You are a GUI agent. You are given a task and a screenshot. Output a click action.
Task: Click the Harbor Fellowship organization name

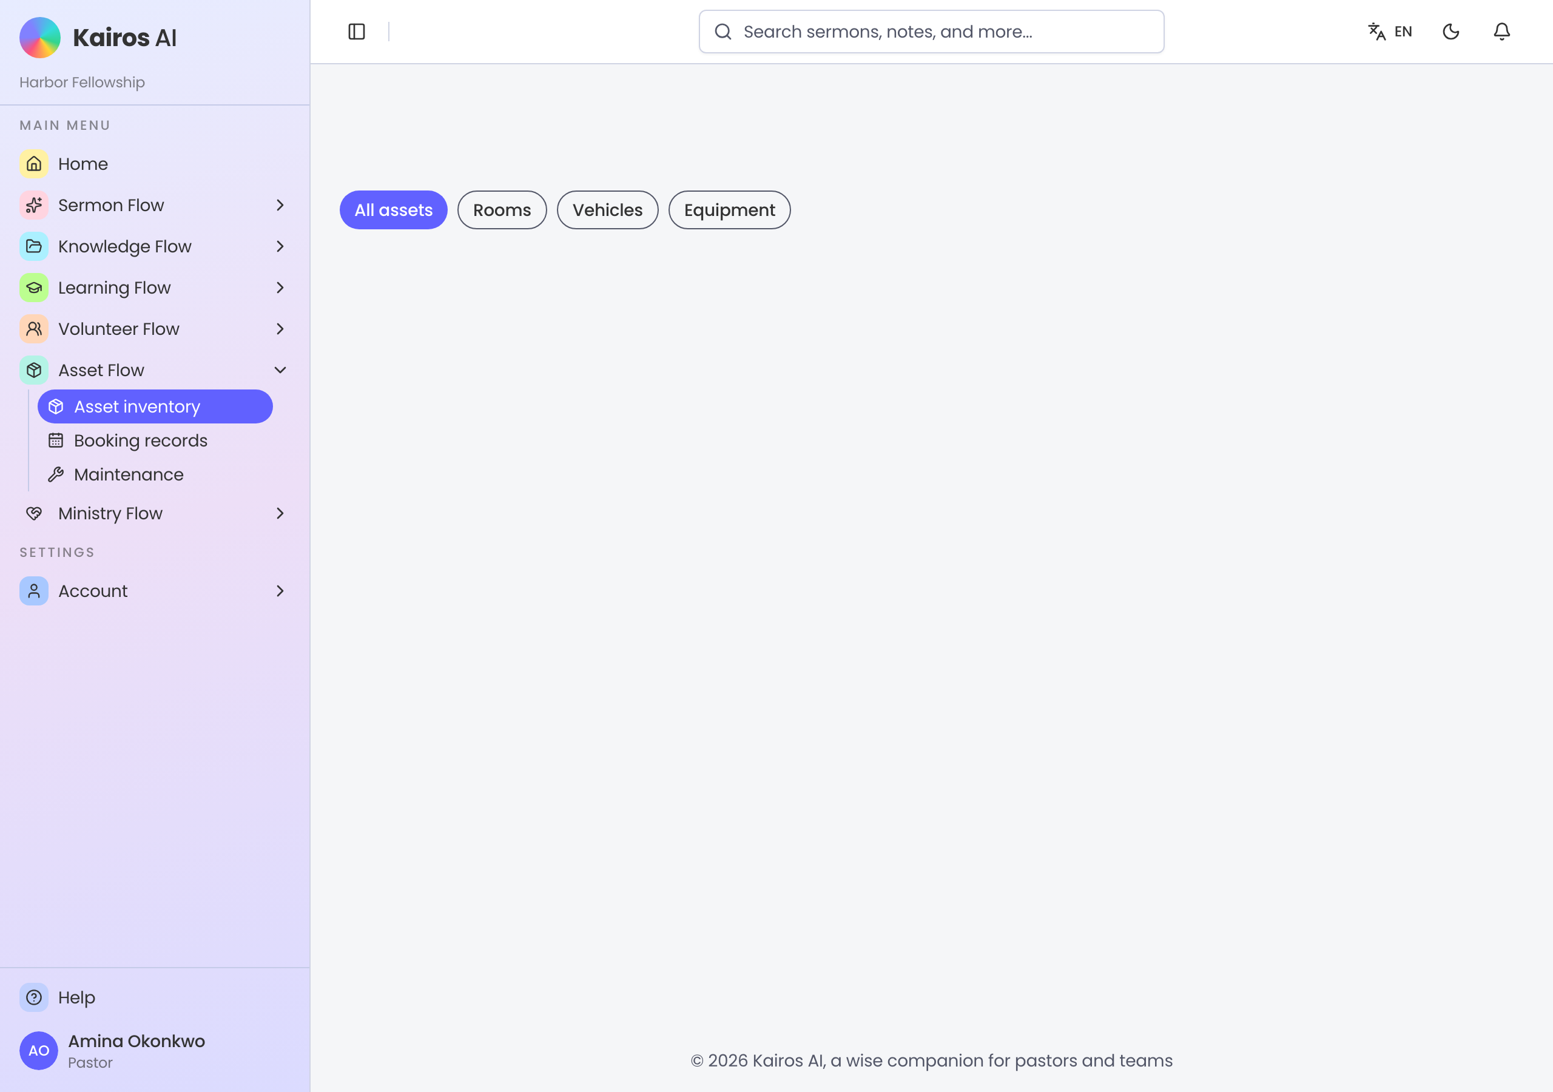(x=82, y=83)
